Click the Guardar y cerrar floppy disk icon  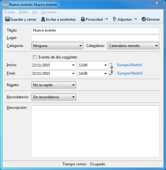pyautogui.click(x=7, y=19)
